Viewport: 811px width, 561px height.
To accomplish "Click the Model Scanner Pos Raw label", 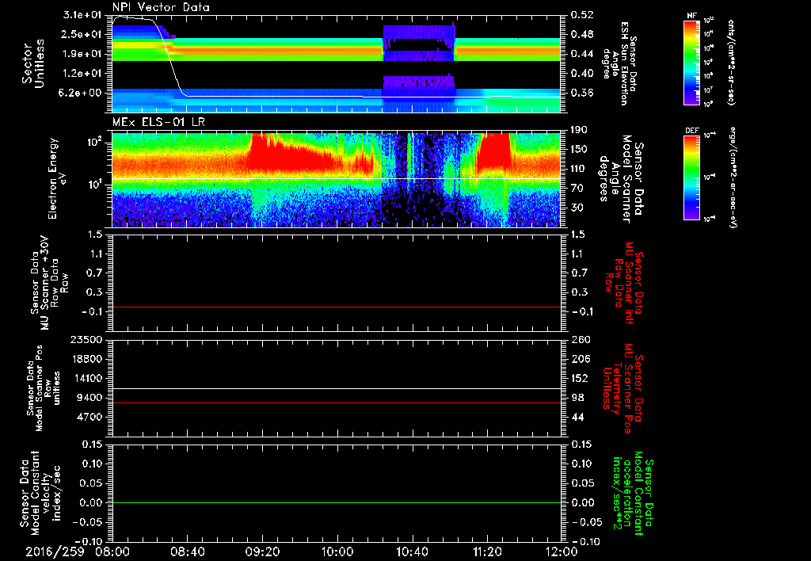I will 44,388.
